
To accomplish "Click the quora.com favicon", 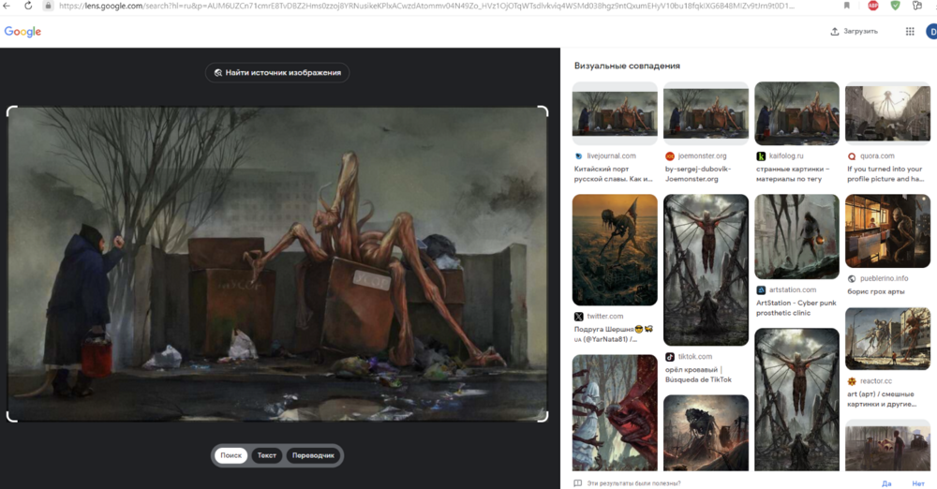I will pyautogui.click(x=852, y=156).
